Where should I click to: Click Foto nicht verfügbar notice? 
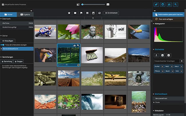[x=169, y=19]
